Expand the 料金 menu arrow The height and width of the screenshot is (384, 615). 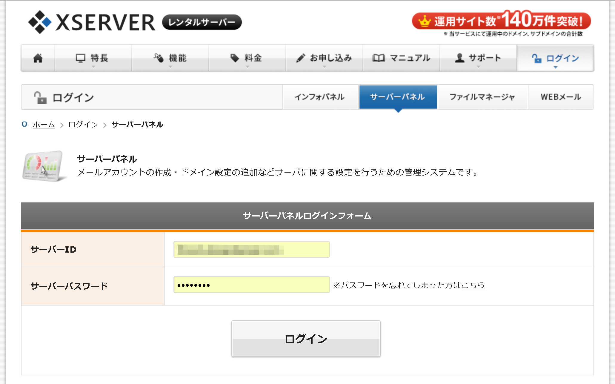tap(247, 67)
